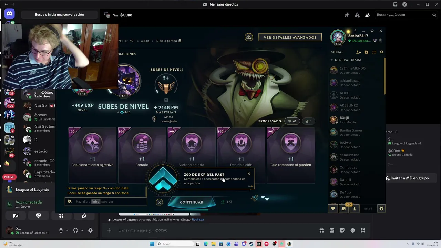The image size is (441, 248).
Task: Open Discord activities in the voice panel
Action: click(x=61, y=216)
